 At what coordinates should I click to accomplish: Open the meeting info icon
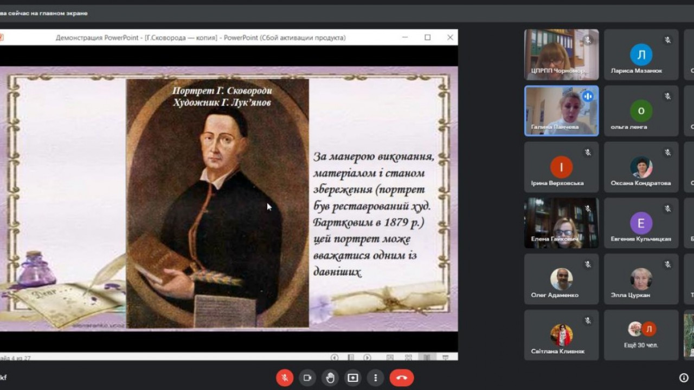(x=684, y=378)
